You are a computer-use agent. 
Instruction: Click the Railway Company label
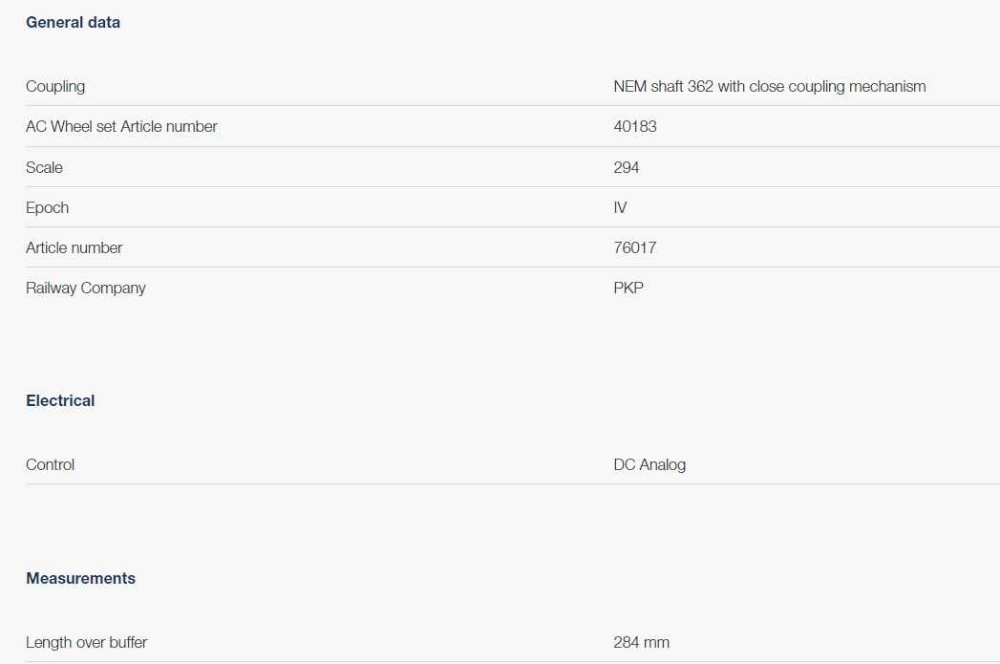pyautogui.click(x=86, y=288)
